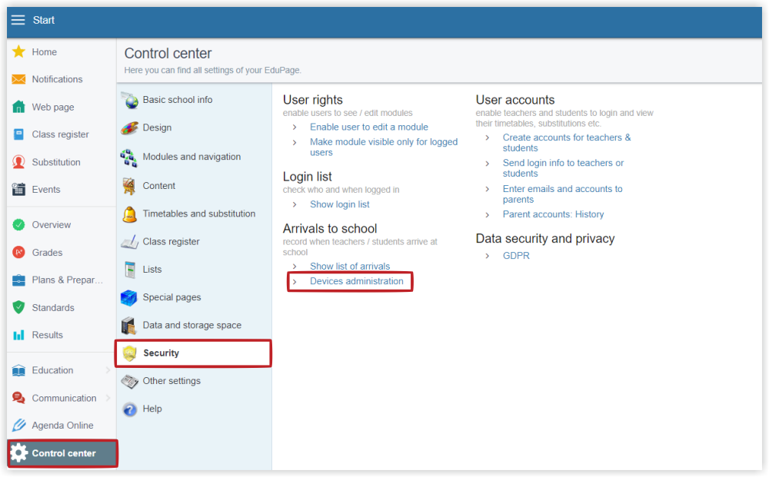Open the Security shield icon

[129, 353]
